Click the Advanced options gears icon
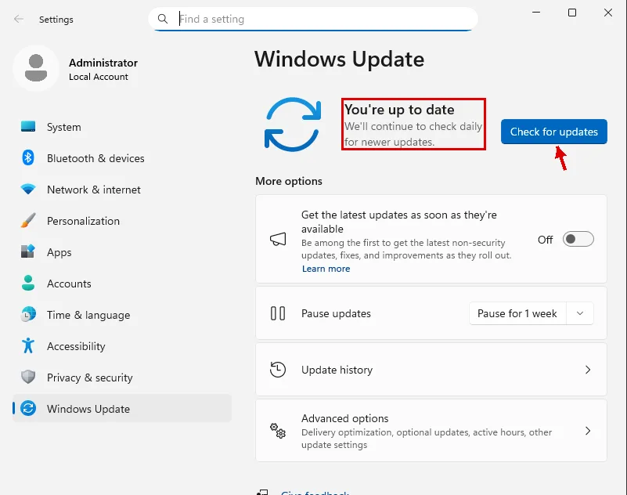This screenshot has width=627, height=495. 278,431
